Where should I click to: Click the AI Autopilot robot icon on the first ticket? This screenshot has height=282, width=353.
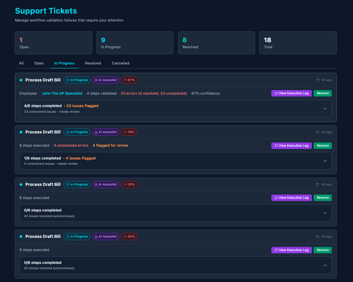coord(96,80)
